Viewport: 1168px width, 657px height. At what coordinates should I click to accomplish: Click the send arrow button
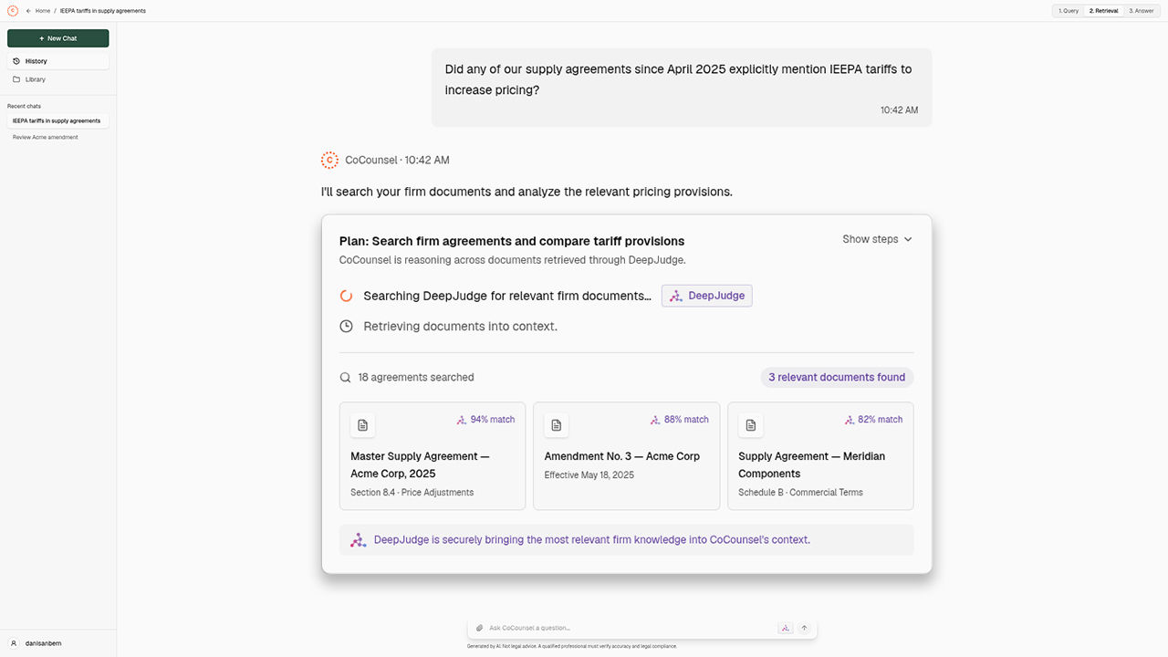point(804,628)
